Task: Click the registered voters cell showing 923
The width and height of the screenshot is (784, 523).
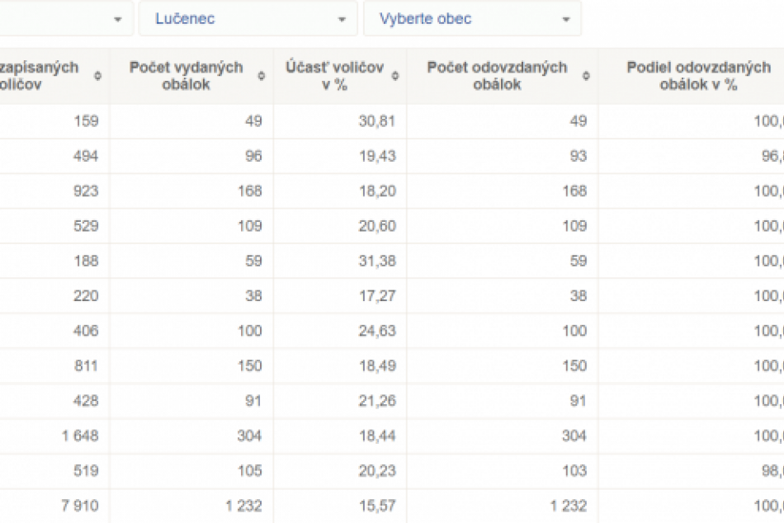Action: pos(86,191)
